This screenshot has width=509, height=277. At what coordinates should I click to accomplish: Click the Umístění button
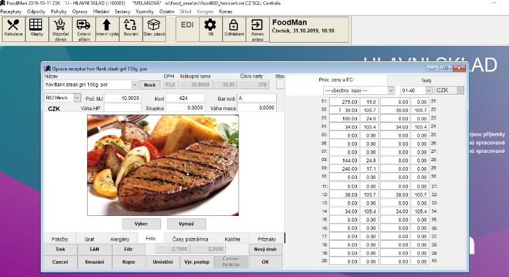pos(163,262)
